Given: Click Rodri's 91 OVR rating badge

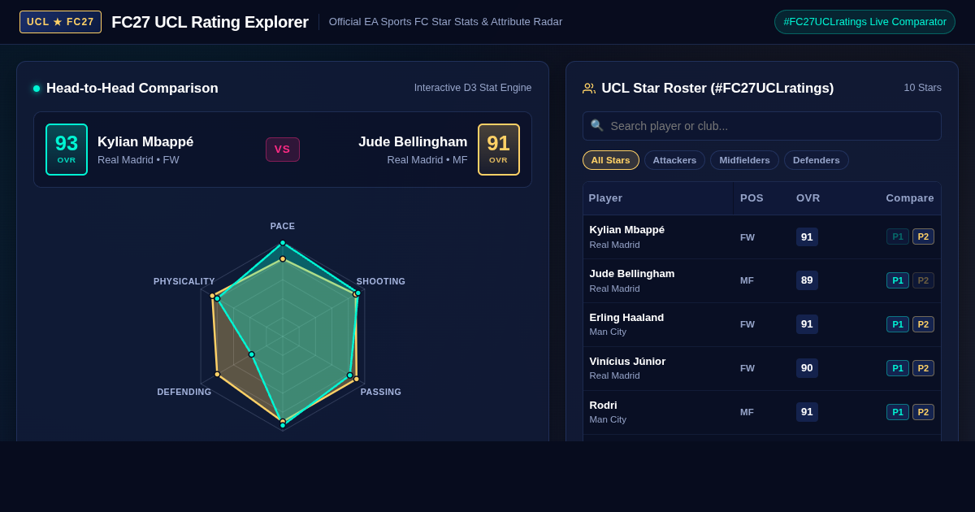Looking at the screenshot, I should click(807, 412).
